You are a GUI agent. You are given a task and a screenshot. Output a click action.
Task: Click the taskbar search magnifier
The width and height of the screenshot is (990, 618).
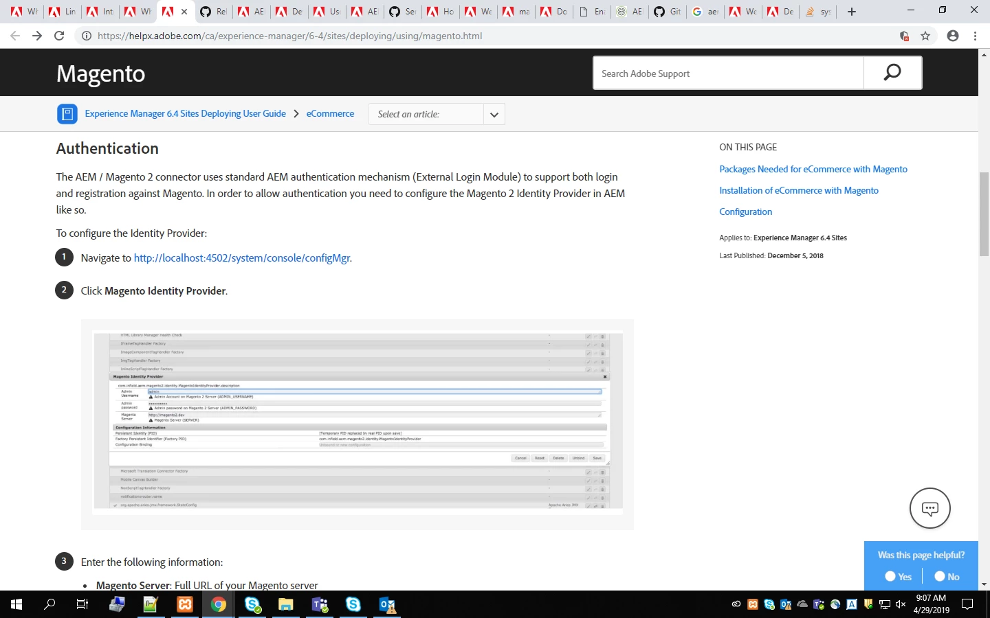[49, 604]
